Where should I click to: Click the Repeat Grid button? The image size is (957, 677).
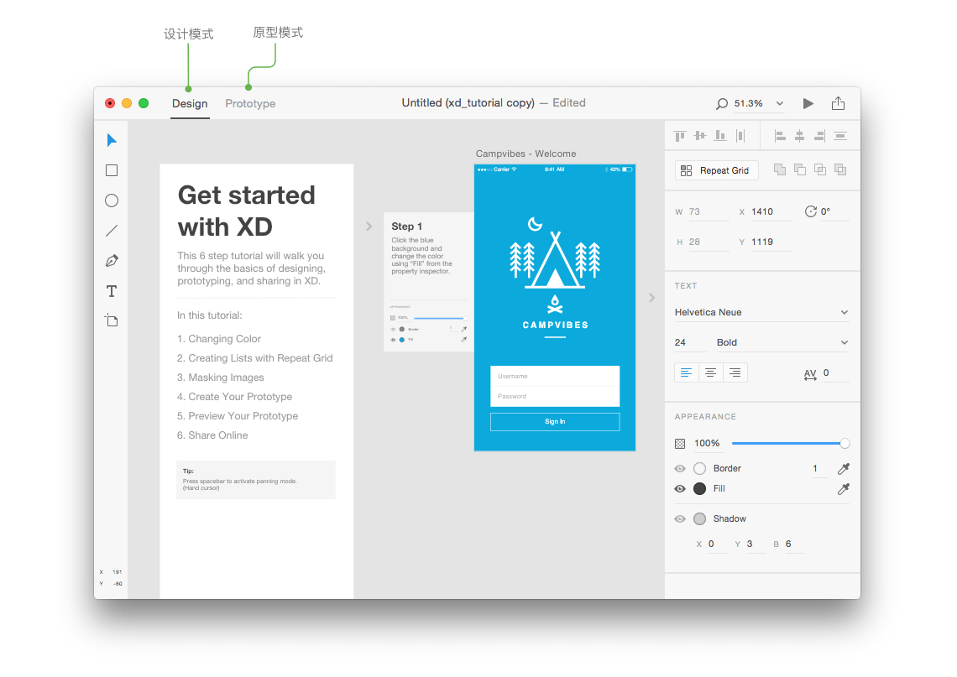[716, 169]
